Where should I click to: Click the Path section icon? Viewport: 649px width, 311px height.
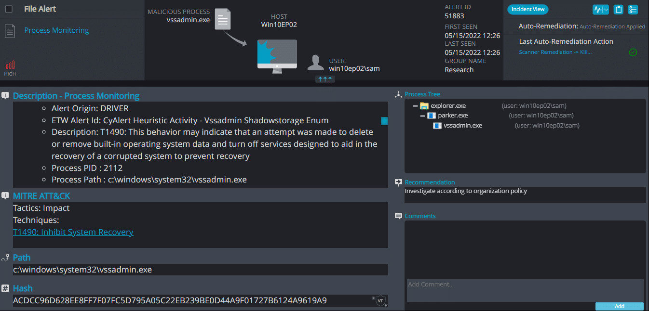(x=5, y=258)
